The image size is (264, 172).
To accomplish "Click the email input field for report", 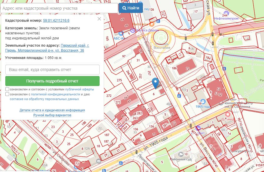I will click(x=52, y=70).
